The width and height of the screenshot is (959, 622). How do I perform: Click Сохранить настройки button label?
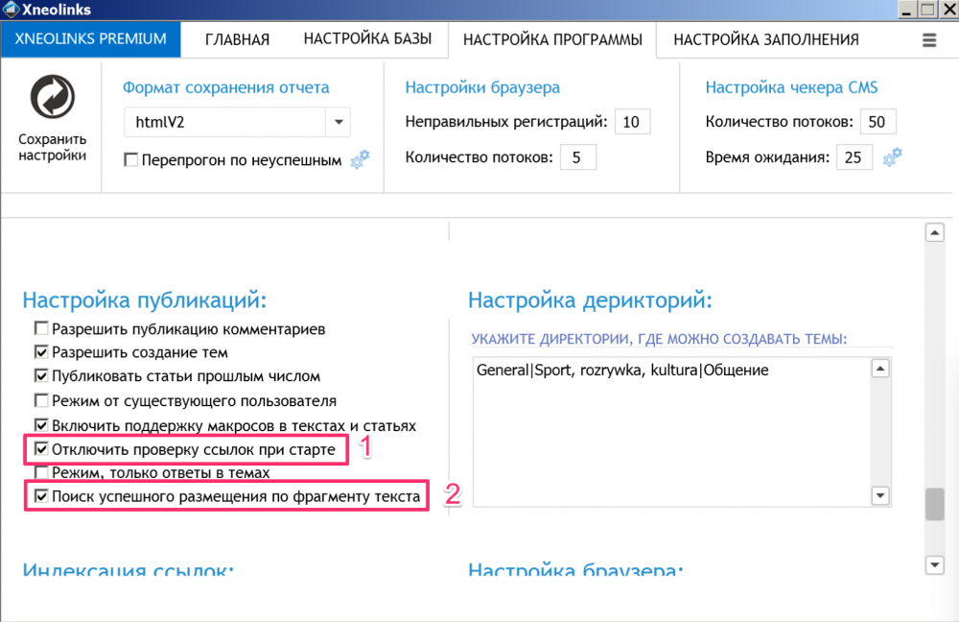(53, 147)
